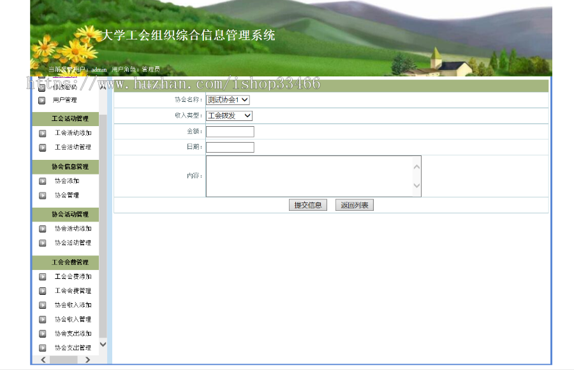Click the 提交信息 submit button

(x=308, y=205)
